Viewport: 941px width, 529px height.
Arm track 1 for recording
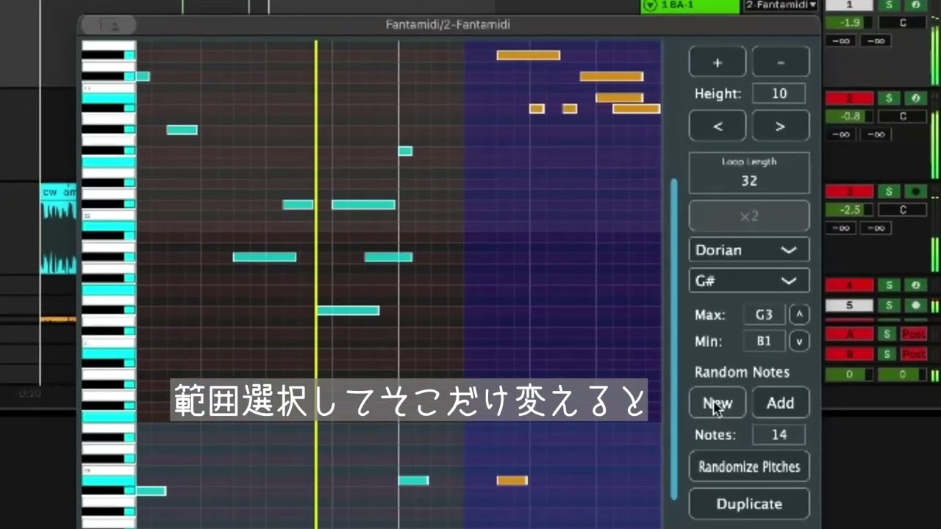click(x=915, y=5)
